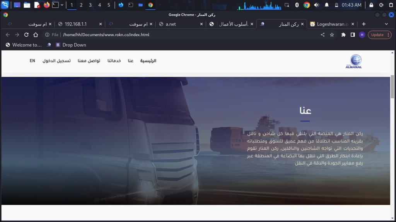Click the Chrome system tray icon
This screenshot has height=222, width=396.
point(307,5)
